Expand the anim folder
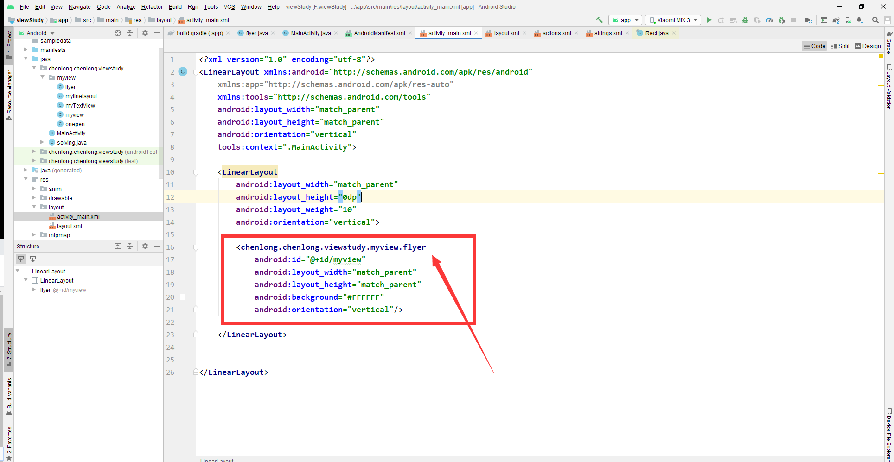894x462 pixels. coord(34,189)
